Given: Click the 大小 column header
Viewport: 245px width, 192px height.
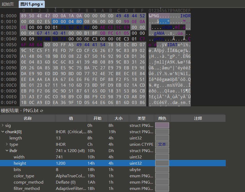Looking at the screenshot, I should (x=118, y=118).
